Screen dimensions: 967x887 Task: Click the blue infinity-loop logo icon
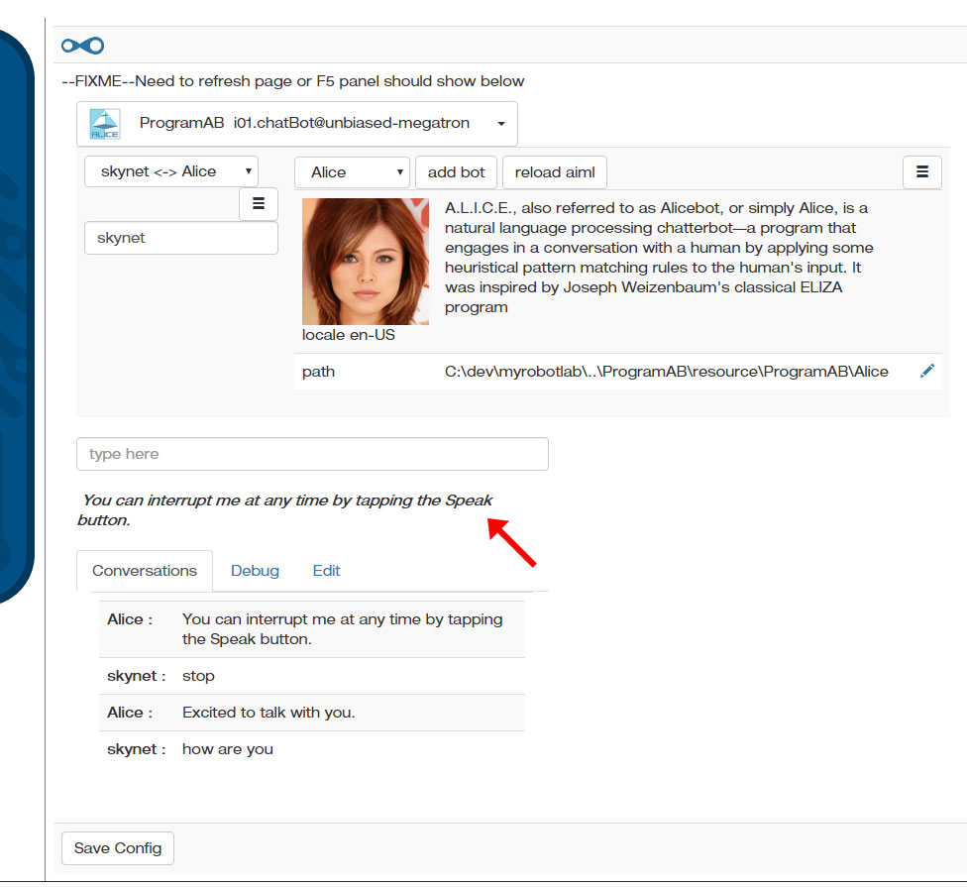(x=82, y=46)
